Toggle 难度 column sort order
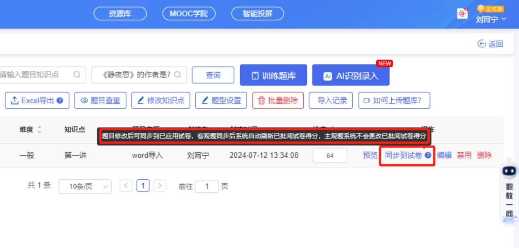 [39, 129]
